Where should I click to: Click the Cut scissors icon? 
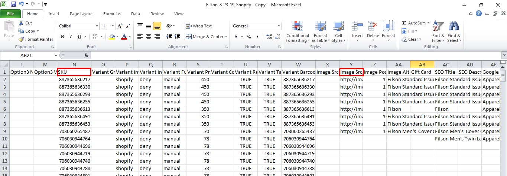tap(21, 23)
